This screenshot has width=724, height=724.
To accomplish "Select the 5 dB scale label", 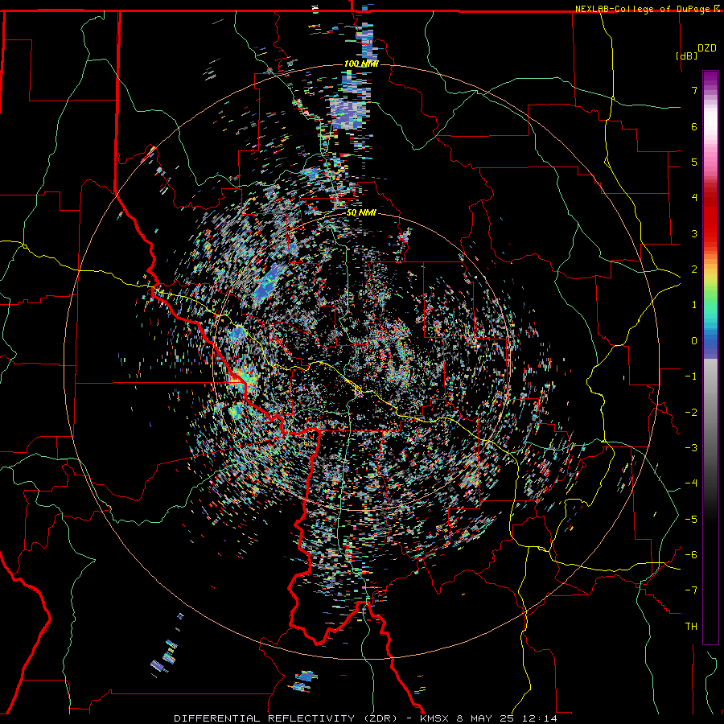I will [x=694, y=162].
